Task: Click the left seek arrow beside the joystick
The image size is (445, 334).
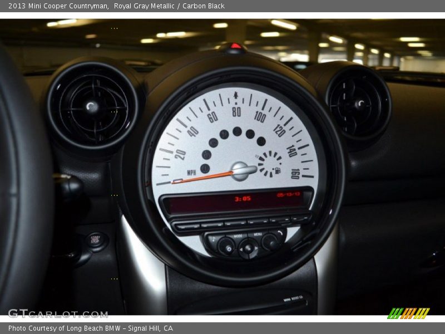Action: (x=241, y=249)
